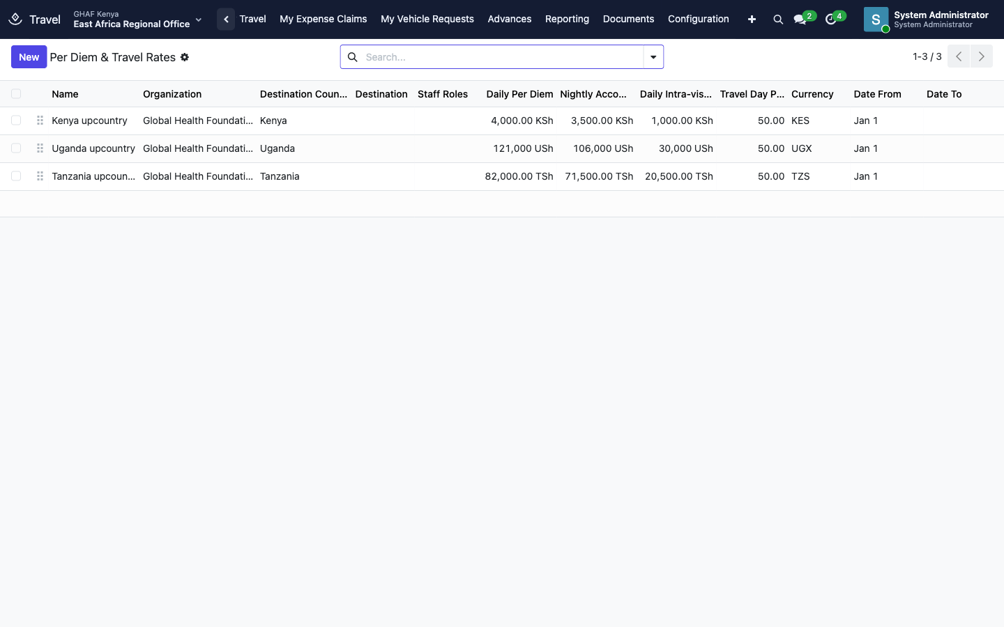The width and height of the screenshot is (1004, 627).
Task: Click the search magnifier in the filter box
Action: tap(353, 57)
